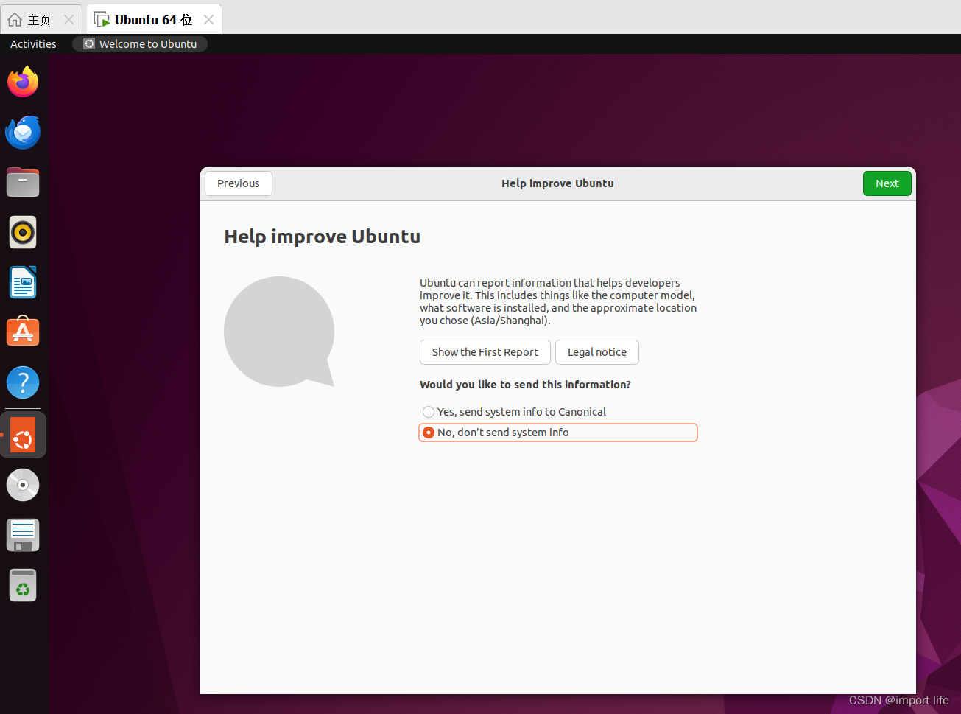
Task: View the Legal notice
Action: 596,352
